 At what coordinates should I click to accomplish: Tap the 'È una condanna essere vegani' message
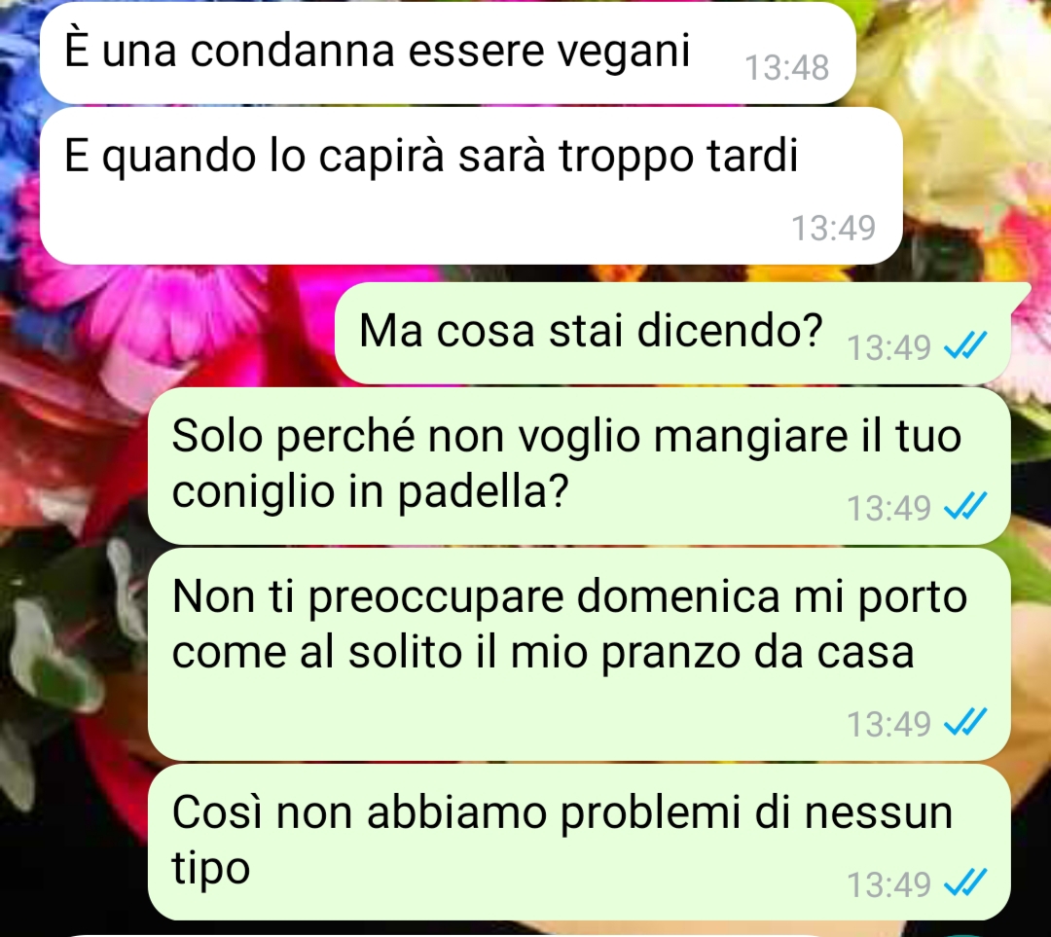pyautogui.click(x=447, y=53)
